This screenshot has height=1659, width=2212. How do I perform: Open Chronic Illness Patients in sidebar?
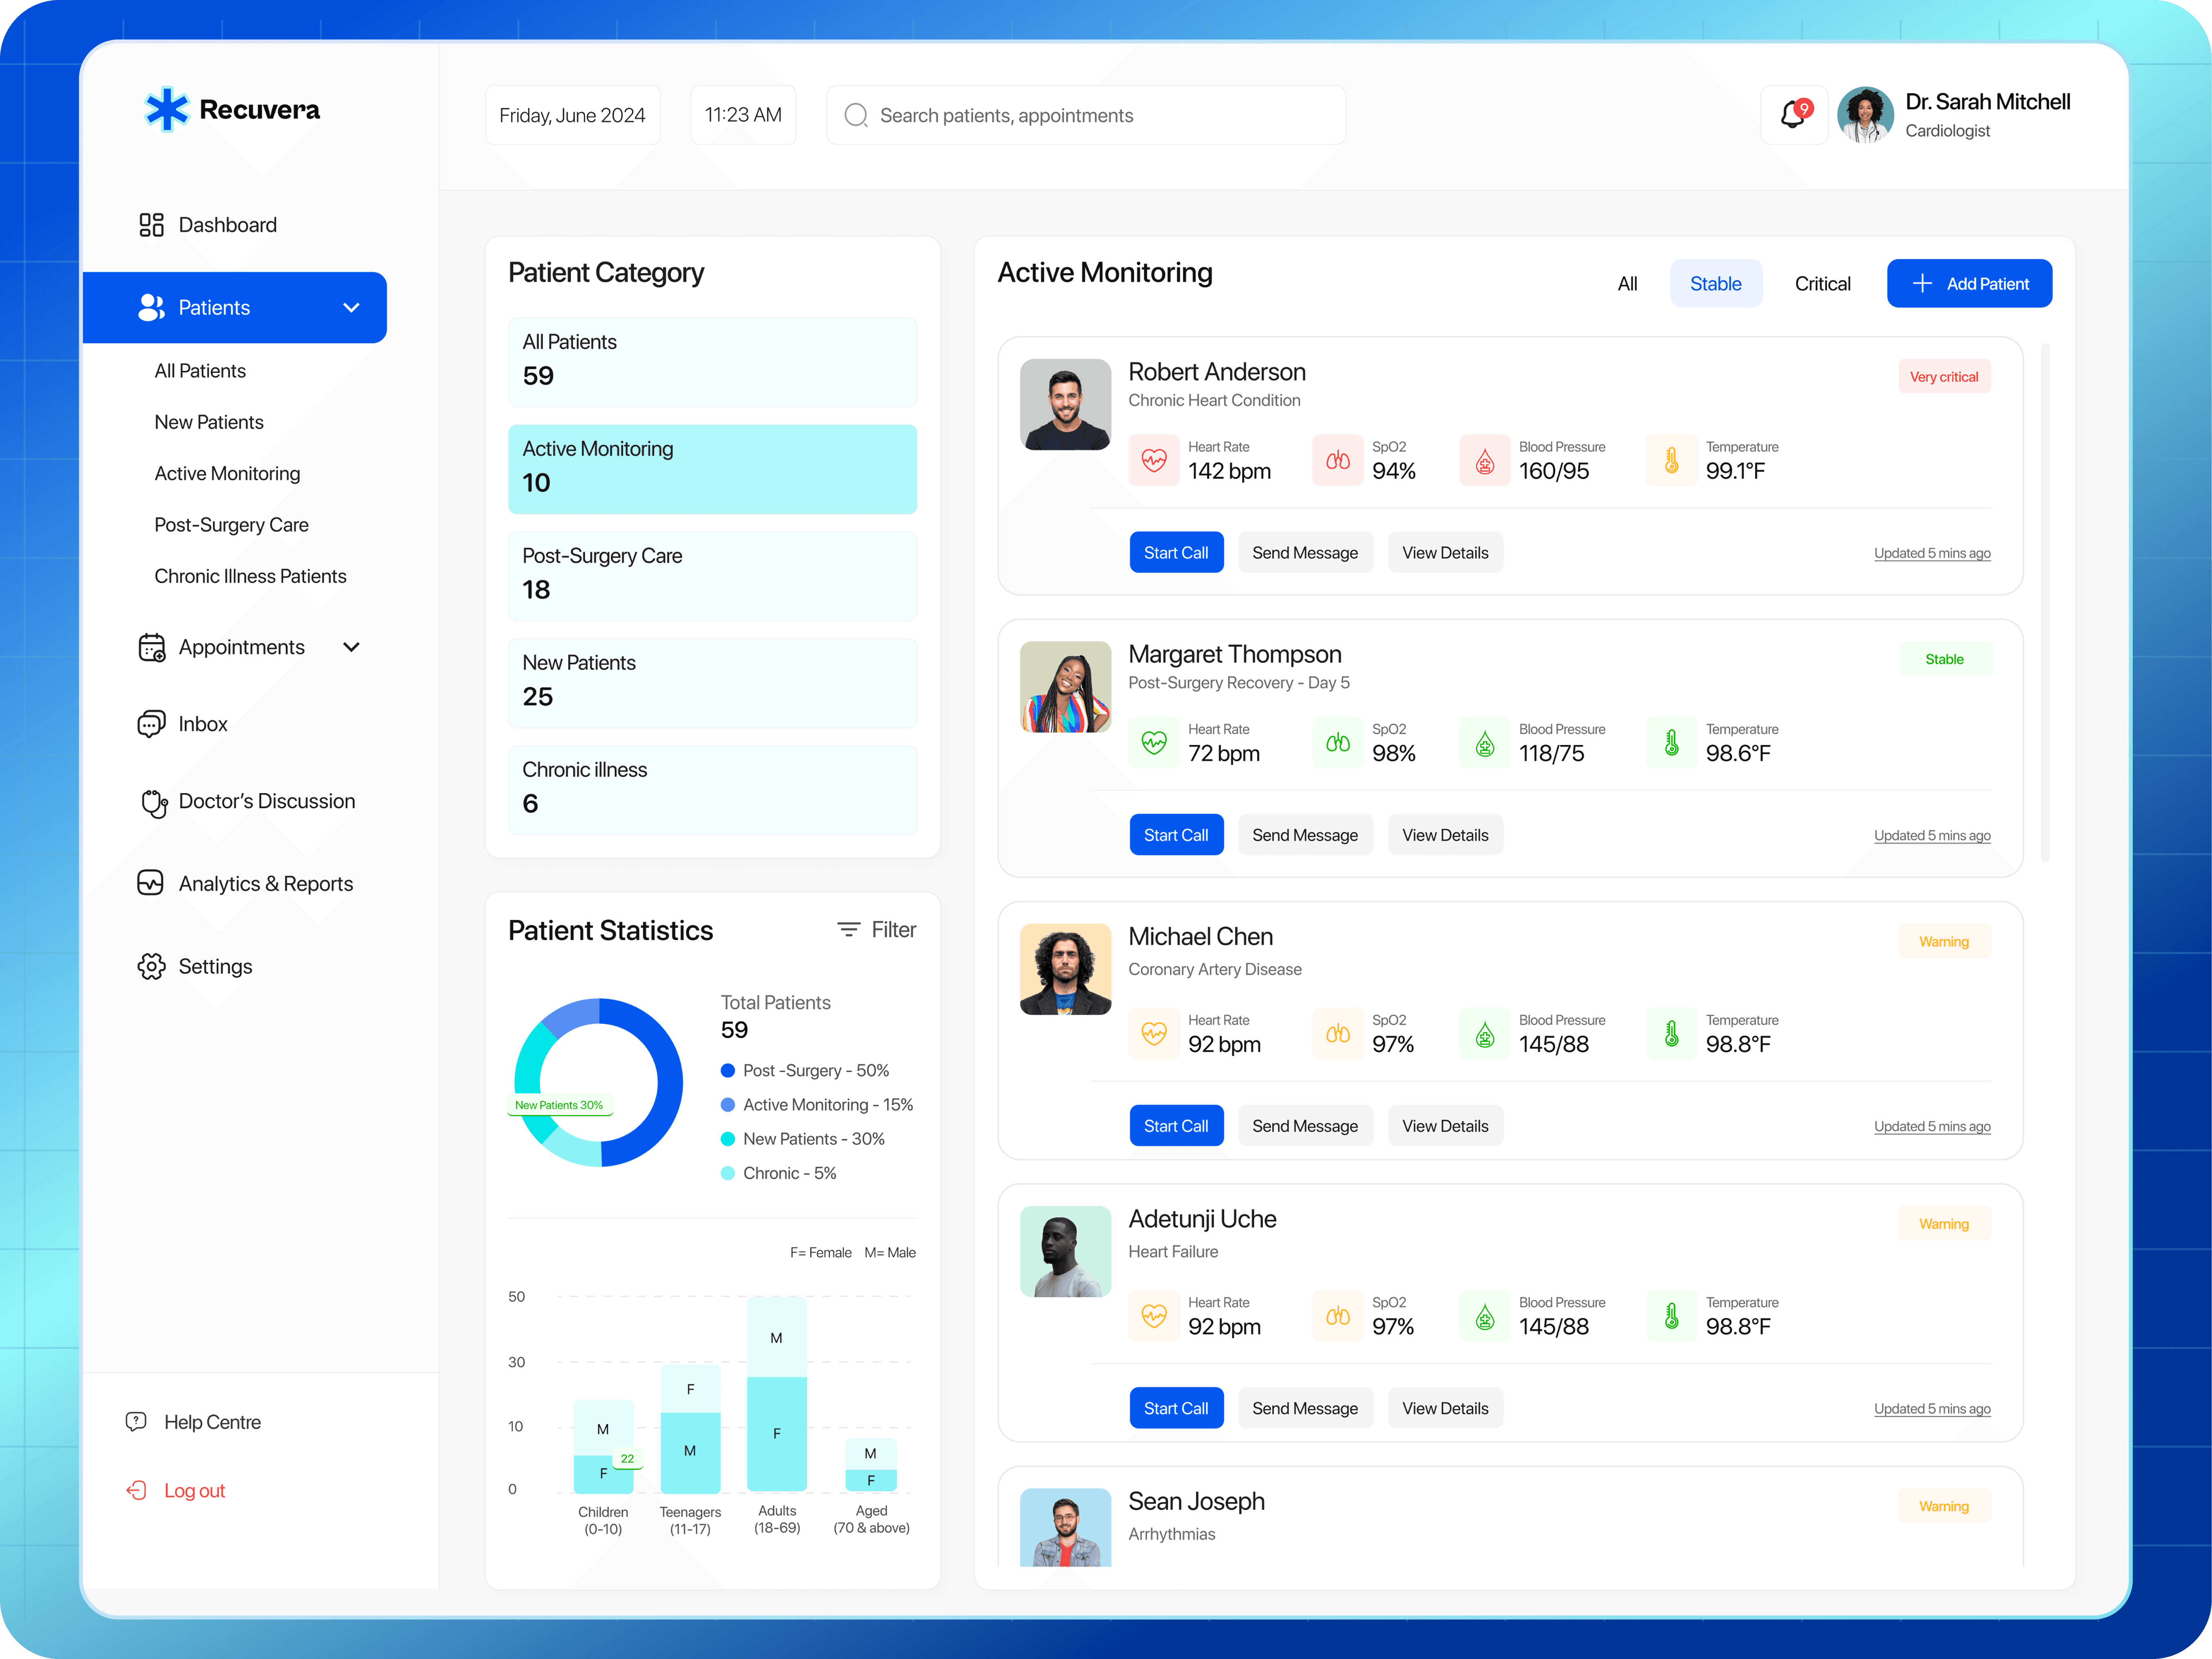250,576
